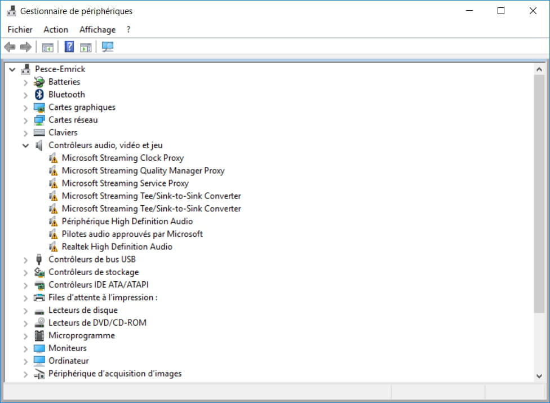This screenshot has height=403, width=550.
Task: Select Pilotes audio approuvés par Microsoft
Action: point(132,234)
